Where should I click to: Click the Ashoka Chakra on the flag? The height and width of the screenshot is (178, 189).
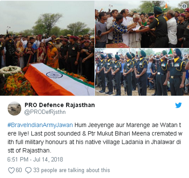[x=54, y=75]
